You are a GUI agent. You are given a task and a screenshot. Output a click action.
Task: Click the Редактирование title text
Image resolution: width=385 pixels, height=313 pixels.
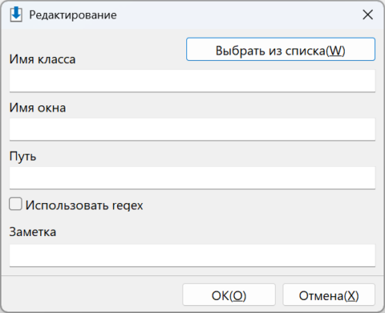coord(73,15)
